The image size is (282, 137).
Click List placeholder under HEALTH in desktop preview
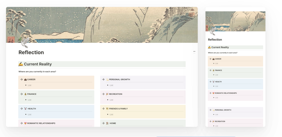coord(29,115)
